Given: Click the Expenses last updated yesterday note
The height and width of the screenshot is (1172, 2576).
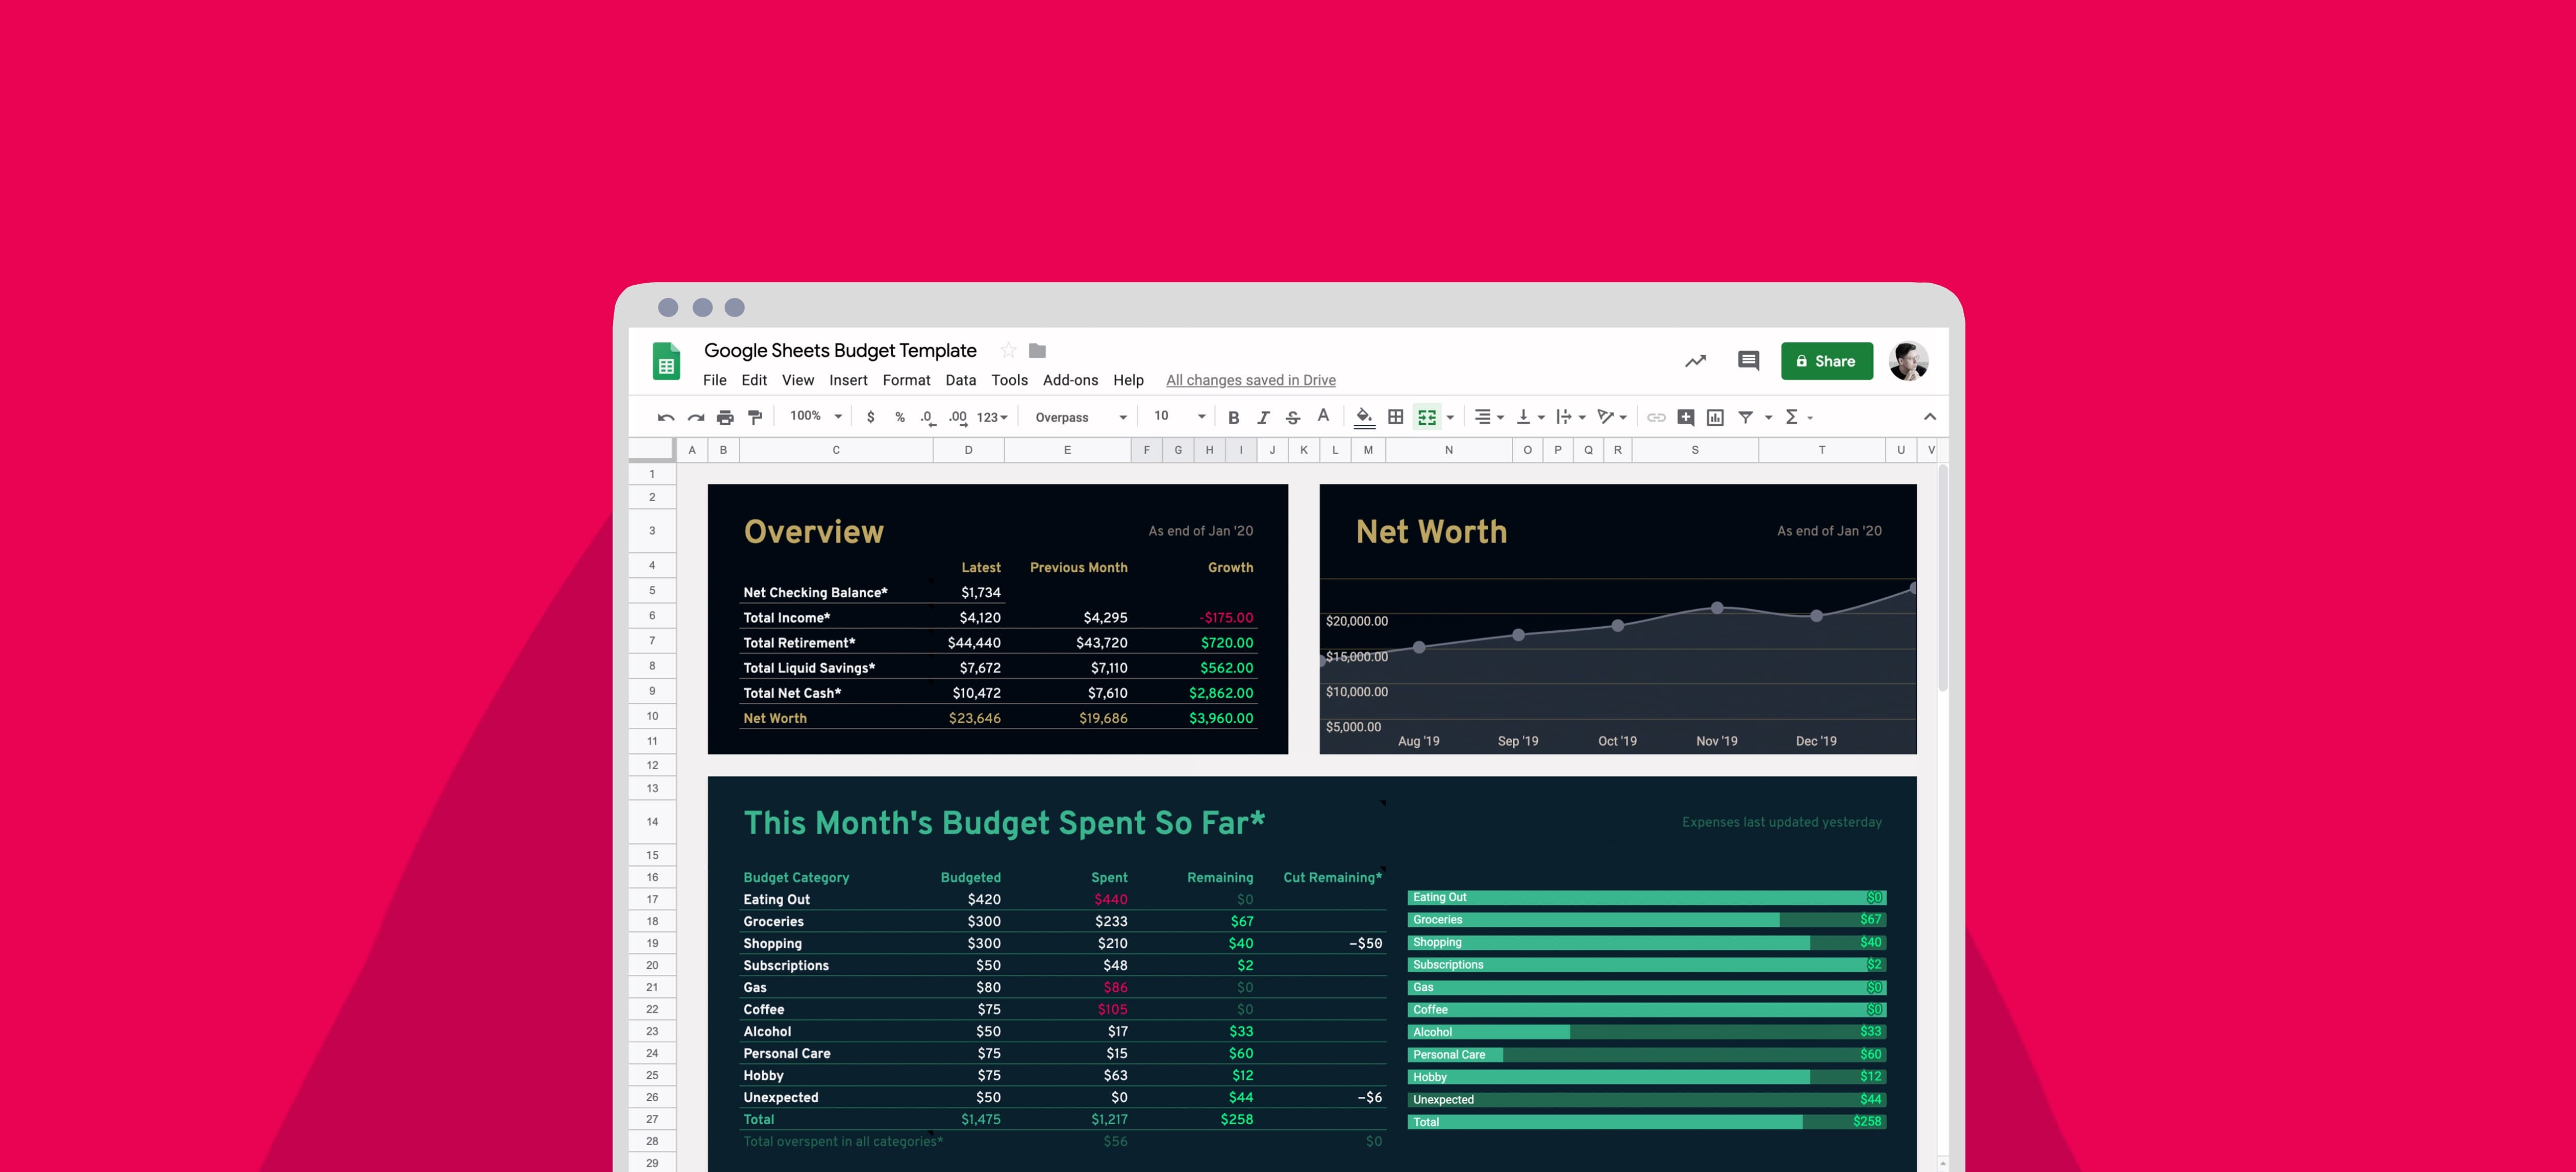Looking at the screenshot, I should (1781, 822).
